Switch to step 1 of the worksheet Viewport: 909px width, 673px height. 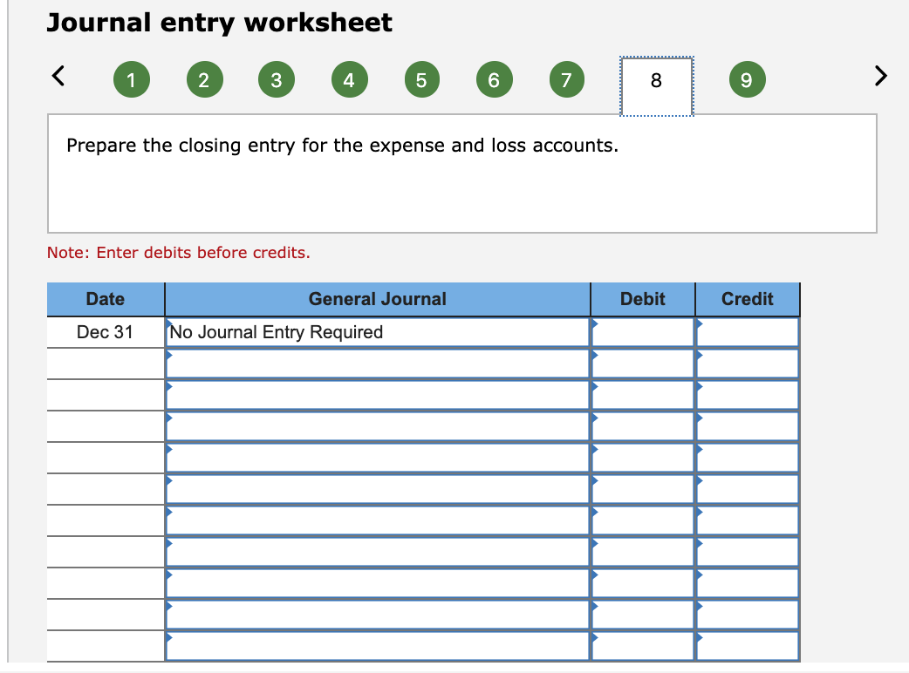(x=132, y=79)
